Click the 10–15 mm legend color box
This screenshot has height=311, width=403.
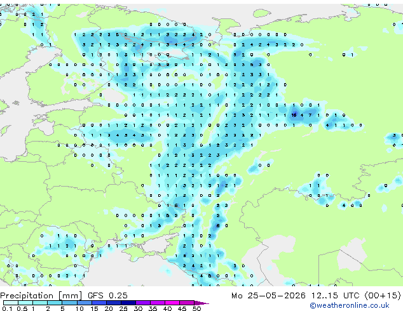point(84,303)
